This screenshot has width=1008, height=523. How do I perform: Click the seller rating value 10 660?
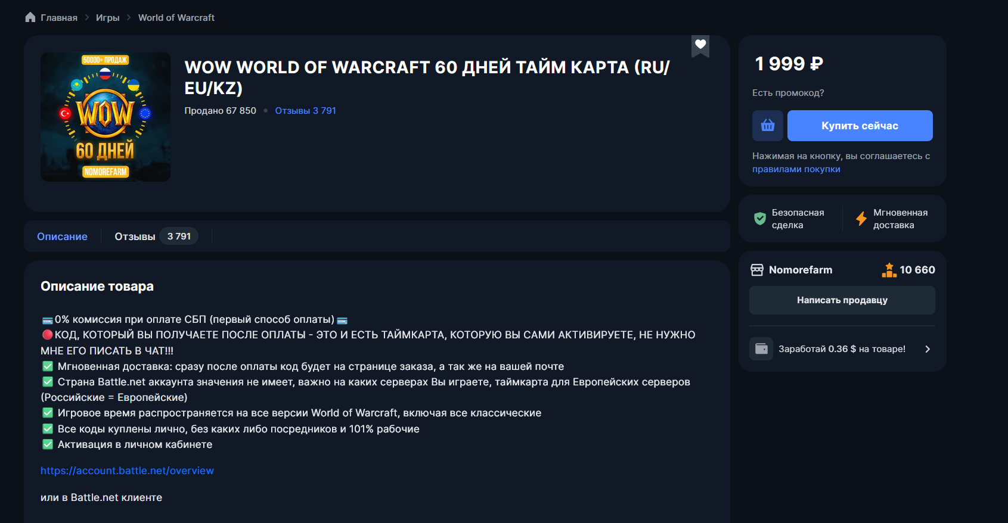(x=917, y=270)
